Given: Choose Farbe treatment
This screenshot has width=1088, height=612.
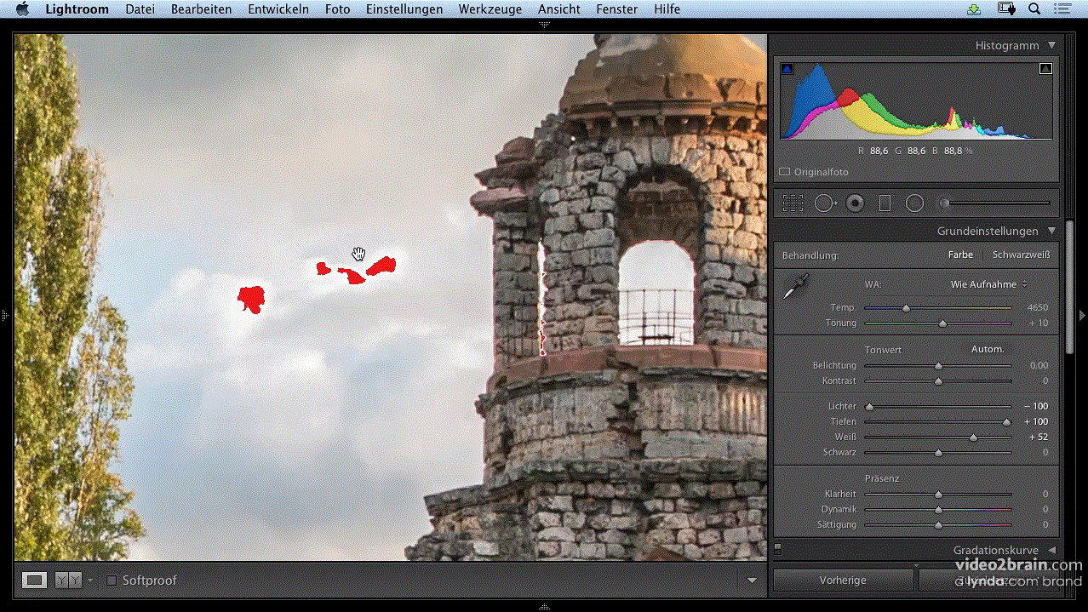Looking at the screenshot, I should point(960,255).
